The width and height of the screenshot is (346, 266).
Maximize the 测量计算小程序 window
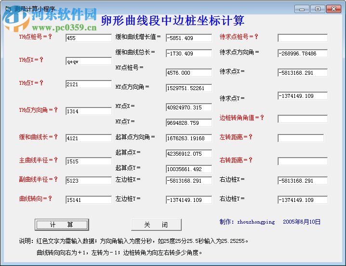(x=318, y=9)
